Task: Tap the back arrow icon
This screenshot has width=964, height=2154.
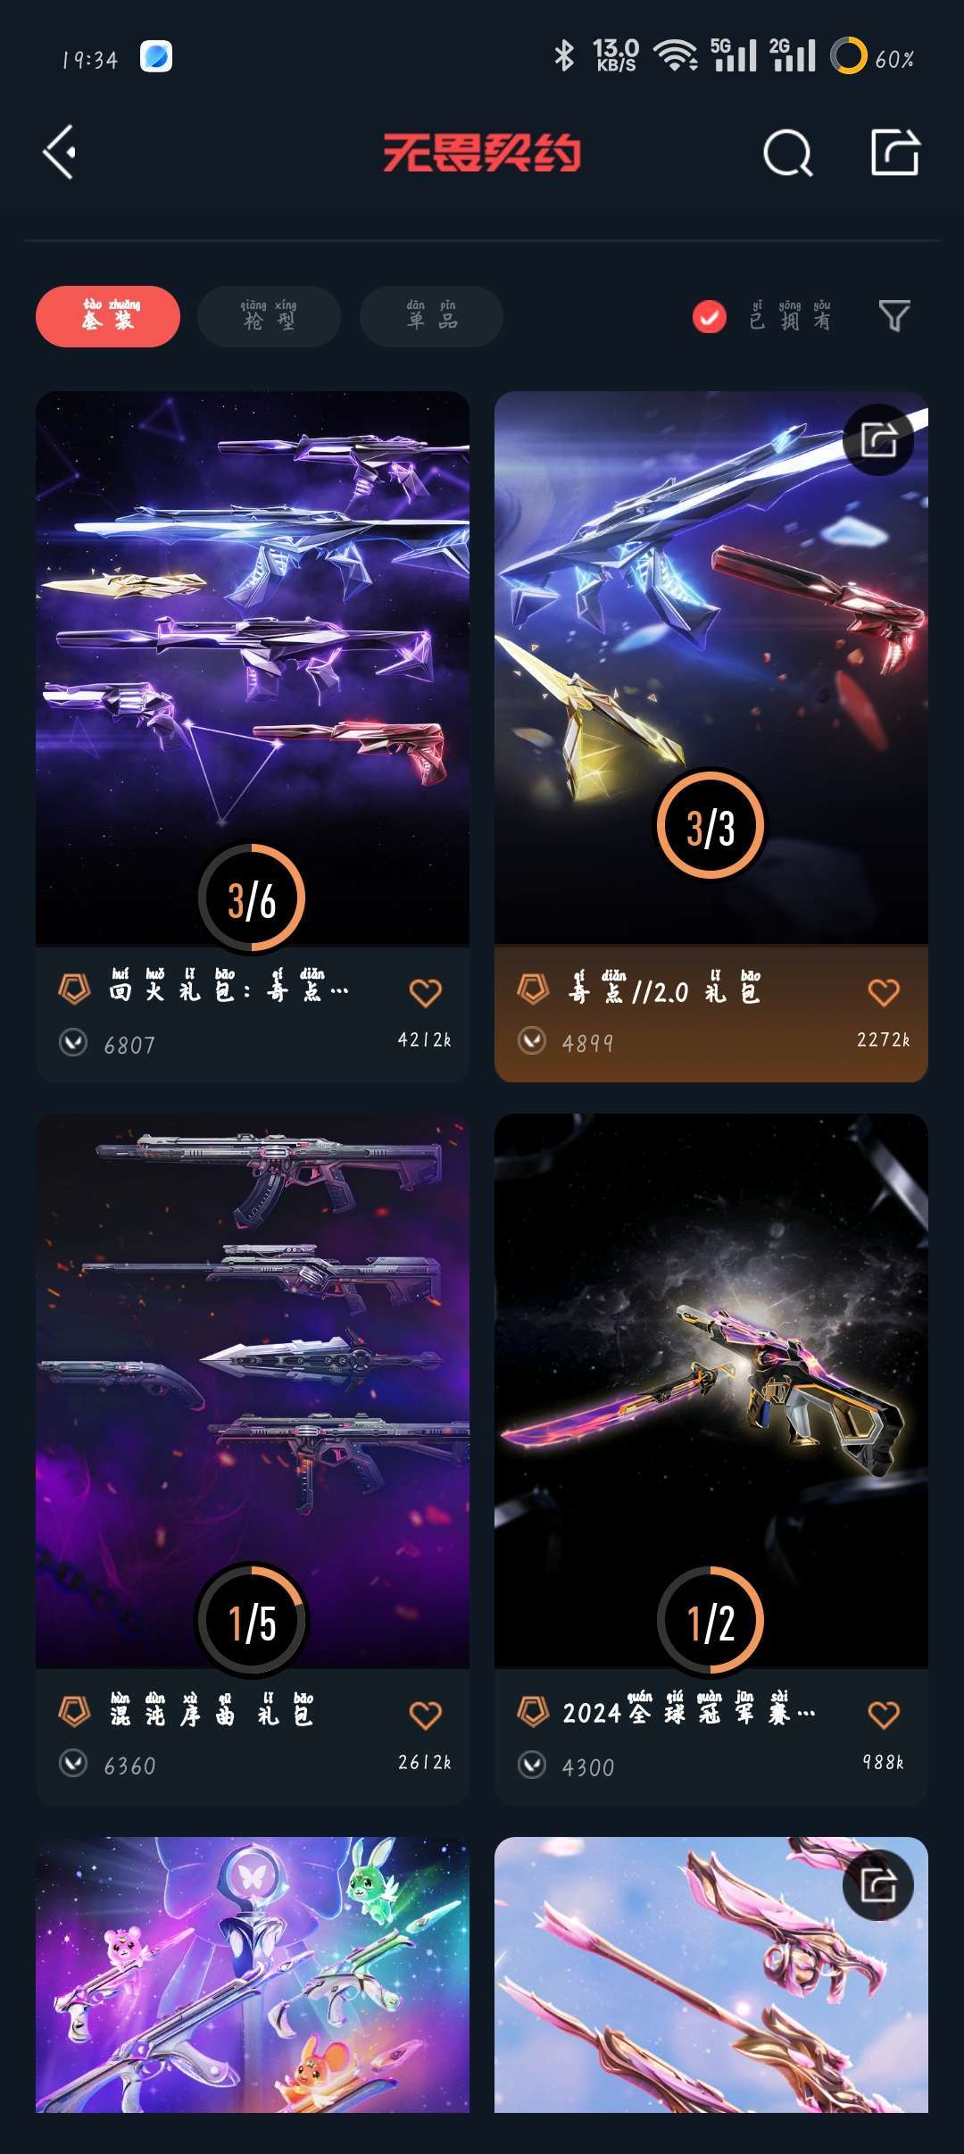Action: point(59,153)
